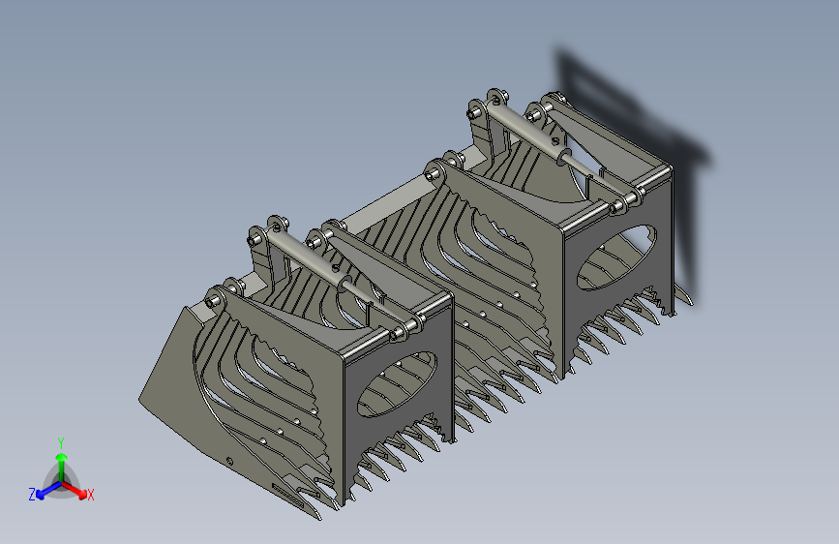Click the red X axis of the triad
The image size is (839, 544).
tap(75, 490)
